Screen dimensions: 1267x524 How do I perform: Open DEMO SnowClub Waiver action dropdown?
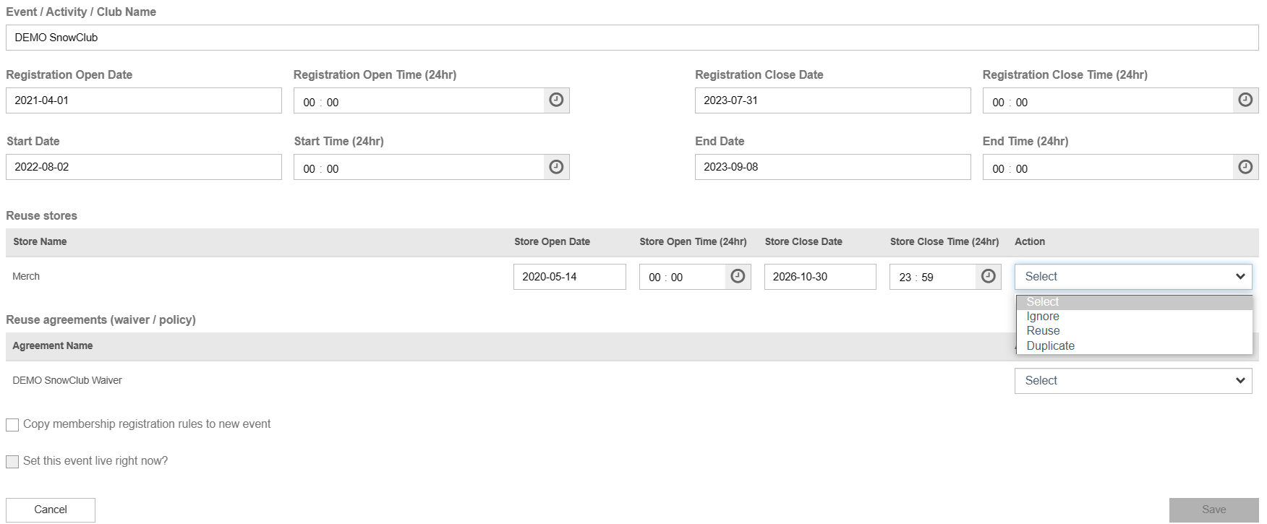tap(1132, 381)
